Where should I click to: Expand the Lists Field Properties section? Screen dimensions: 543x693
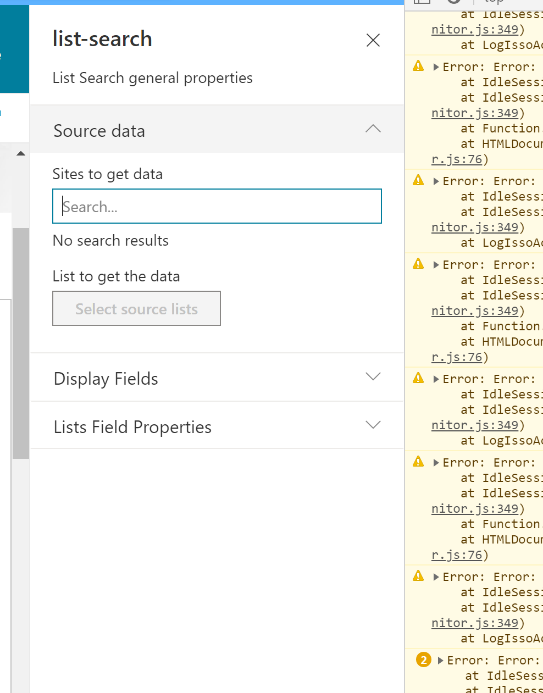[373, 425]
